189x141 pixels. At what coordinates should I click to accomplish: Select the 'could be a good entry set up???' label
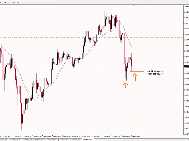(x=155, y=72)
